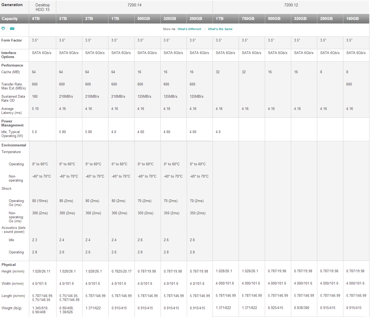Click the 0.925/415 weight value

(275, 308)
